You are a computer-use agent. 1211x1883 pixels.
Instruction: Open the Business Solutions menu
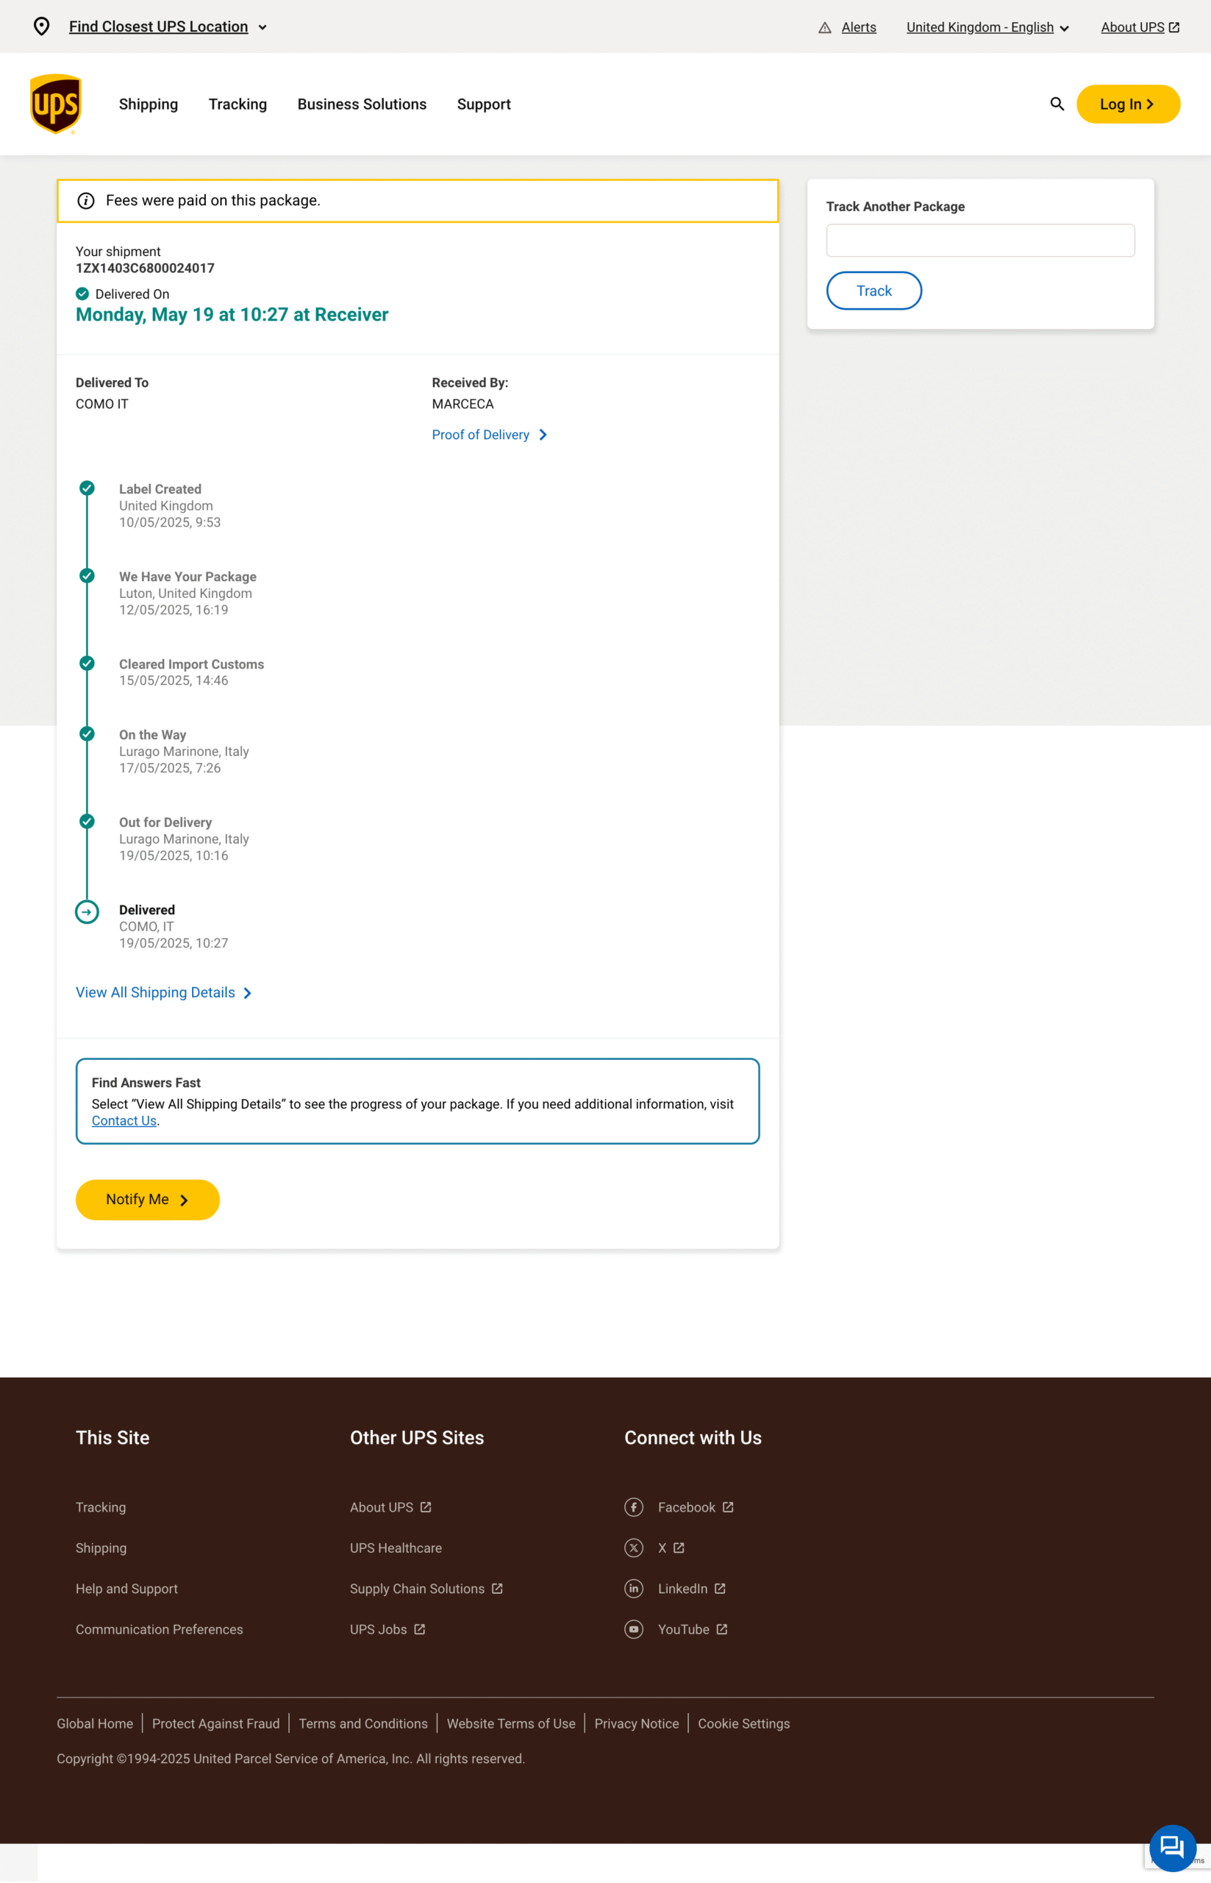point(362,104)
